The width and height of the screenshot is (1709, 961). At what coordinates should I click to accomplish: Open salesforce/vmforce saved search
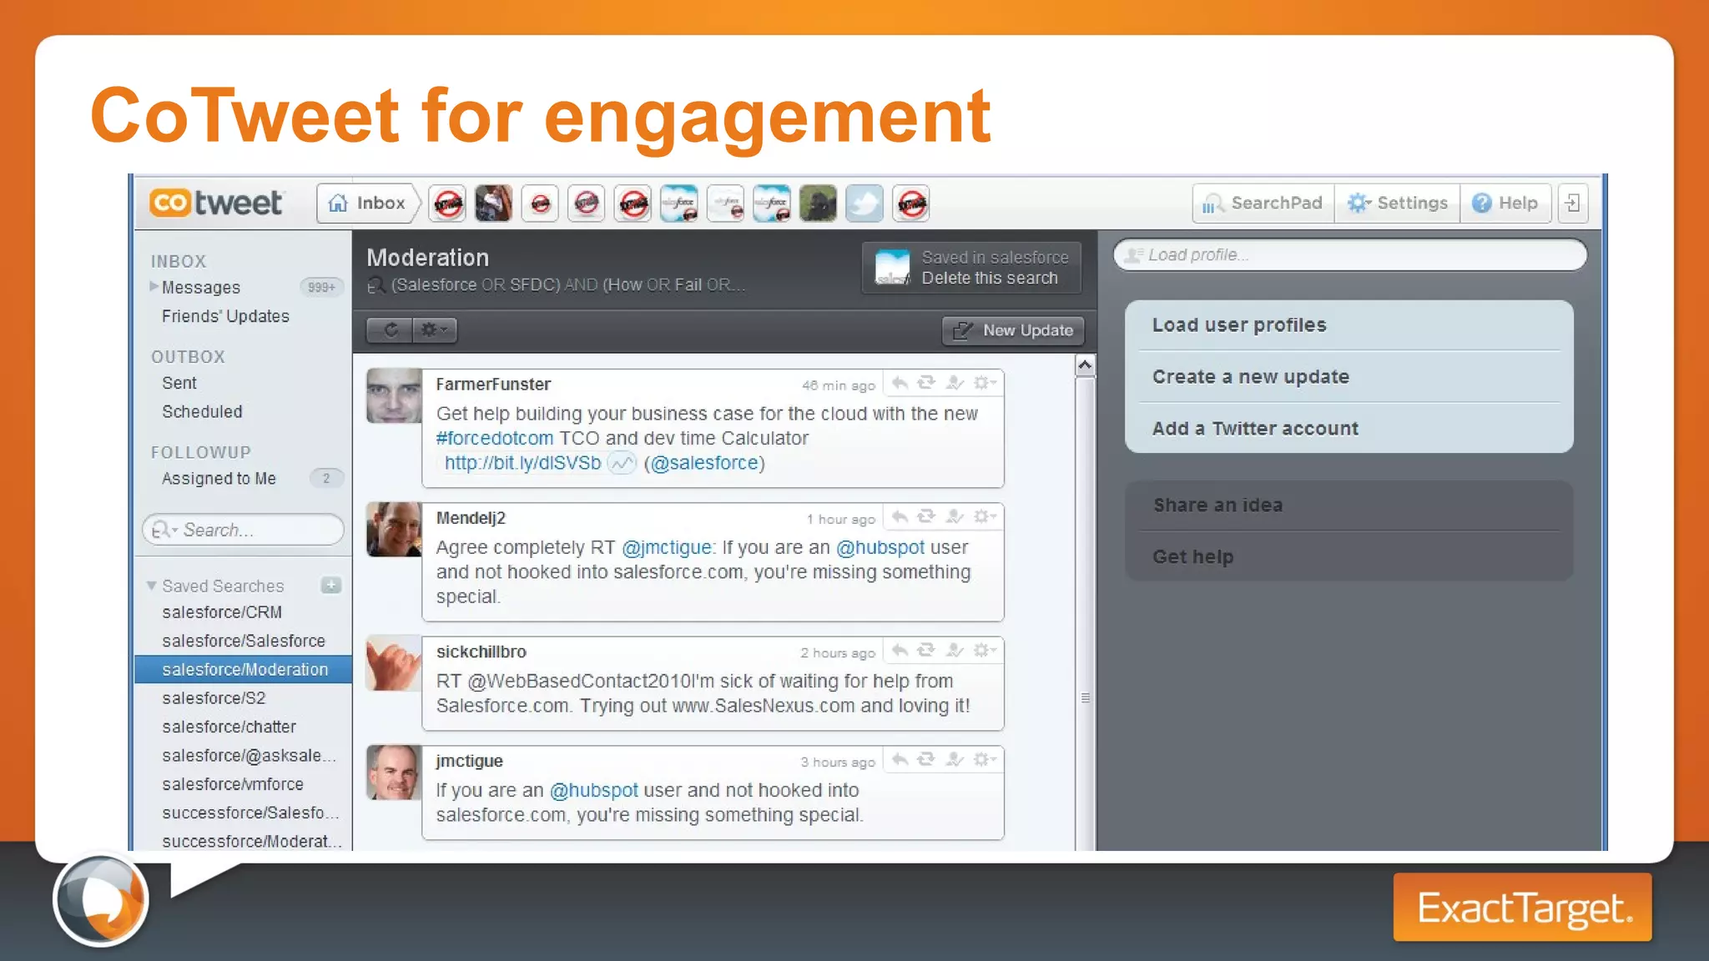click(x=233, y=784)
